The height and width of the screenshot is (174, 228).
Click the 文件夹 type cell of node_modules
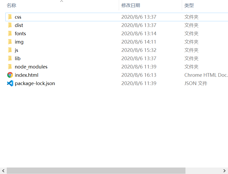point(191,67)
